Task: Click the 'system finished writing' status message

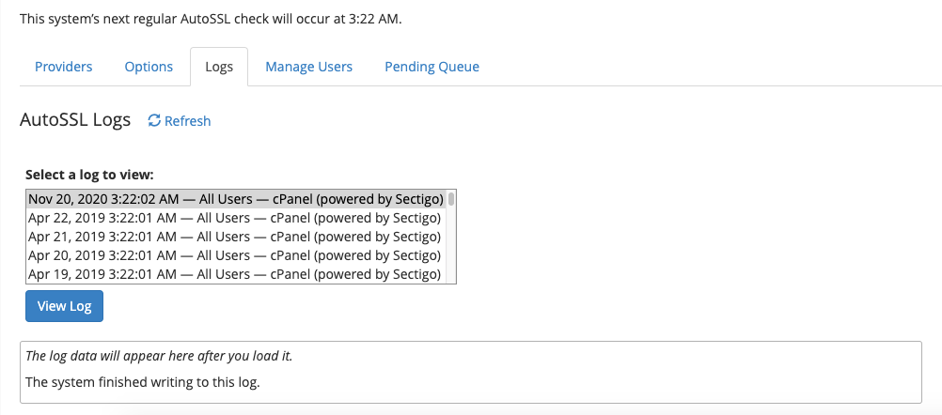Action: point(142,382)
